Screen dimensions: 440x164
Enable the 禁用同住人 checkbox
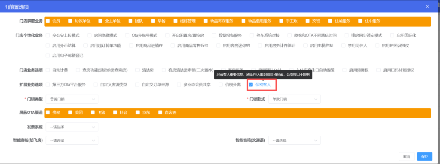point(343,45)
